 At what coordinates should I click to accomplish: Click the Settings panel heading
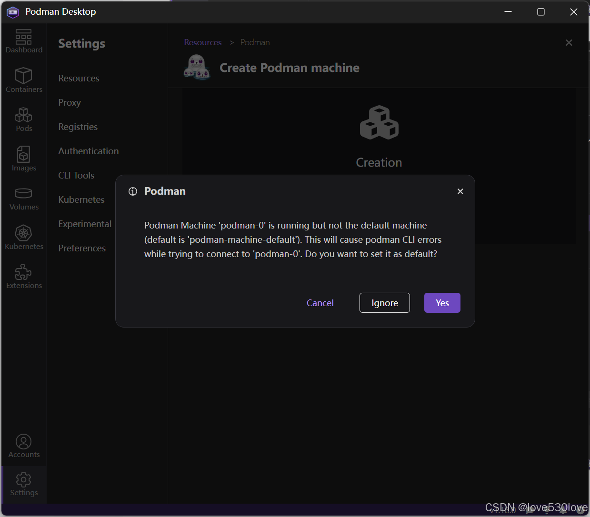pyautogui.click(x=82, y=44)
